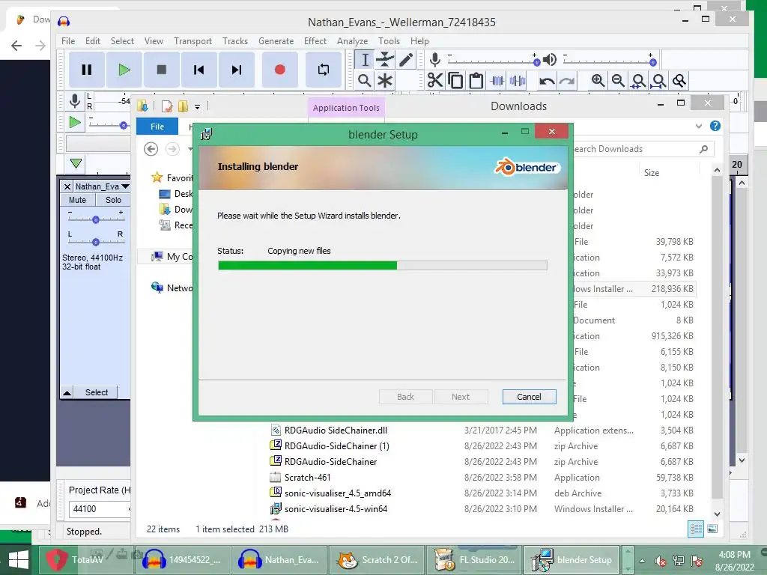767x575 pixels.
Task: Select the Multi-tool asterisk icon
Action: (385, 80)
